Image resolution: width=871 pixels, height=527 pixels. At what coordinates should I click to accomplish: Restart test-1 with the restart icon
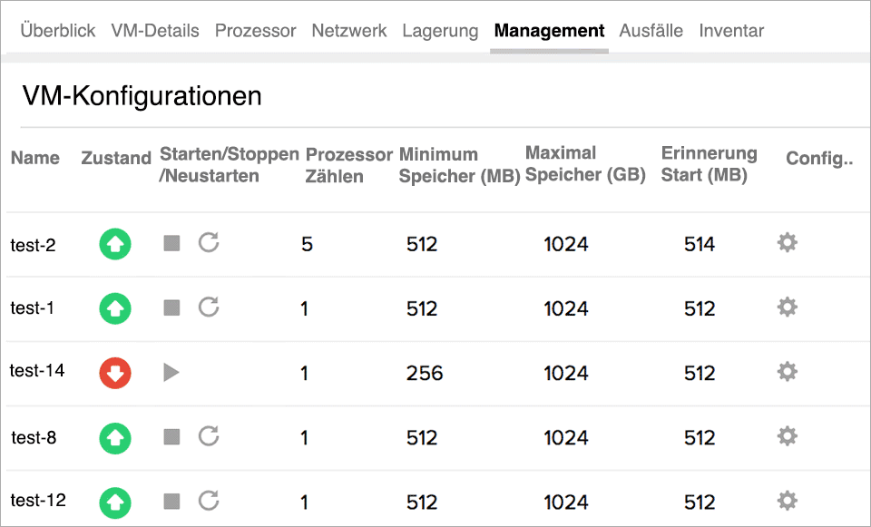coord(208,308)
